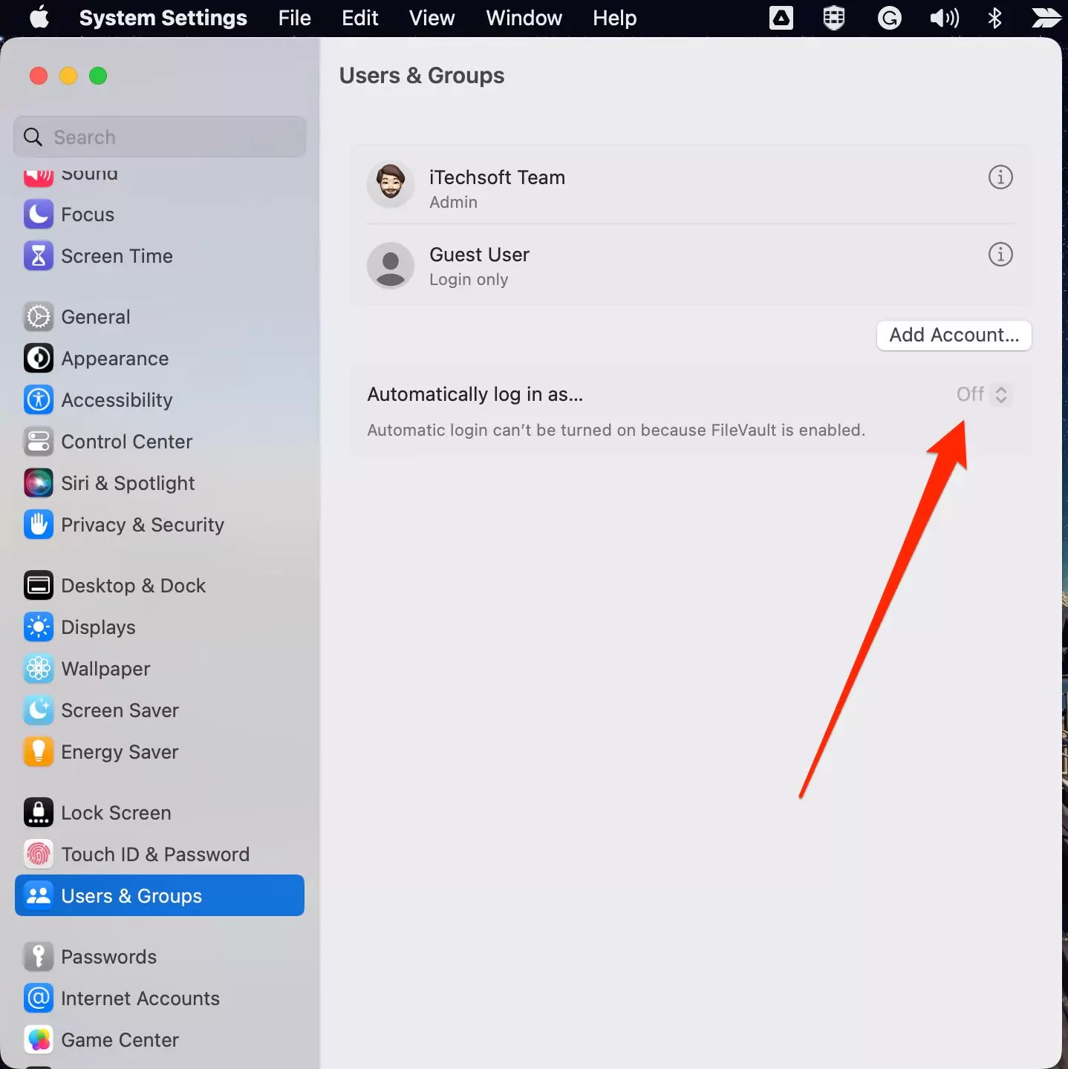
Task: Click the Add Account button
Action: click(x=953, y=335)
